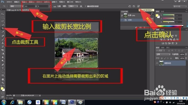188x105 pixels.
Task: Select the Eyedropper tool
Action: [3, 32]
